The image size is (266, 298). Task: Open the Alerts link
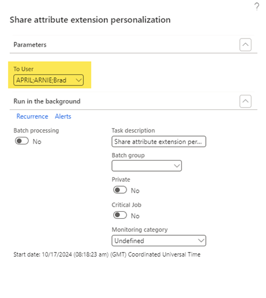click(x=63, y=116)
